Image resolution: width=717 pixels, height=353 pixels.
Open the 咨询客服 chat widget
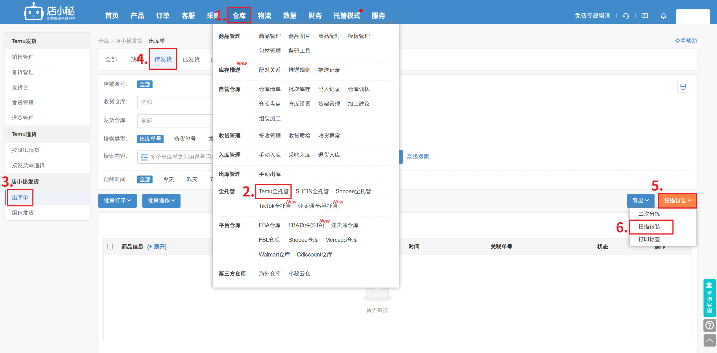pos(709,298)
